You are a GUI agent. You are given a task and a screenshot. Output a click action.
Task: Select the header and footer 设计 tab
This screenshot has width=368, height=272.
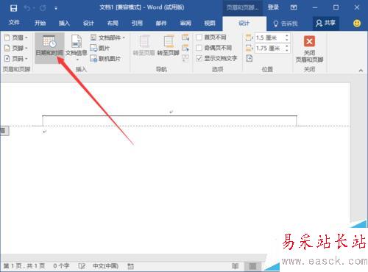coord(244,24)
